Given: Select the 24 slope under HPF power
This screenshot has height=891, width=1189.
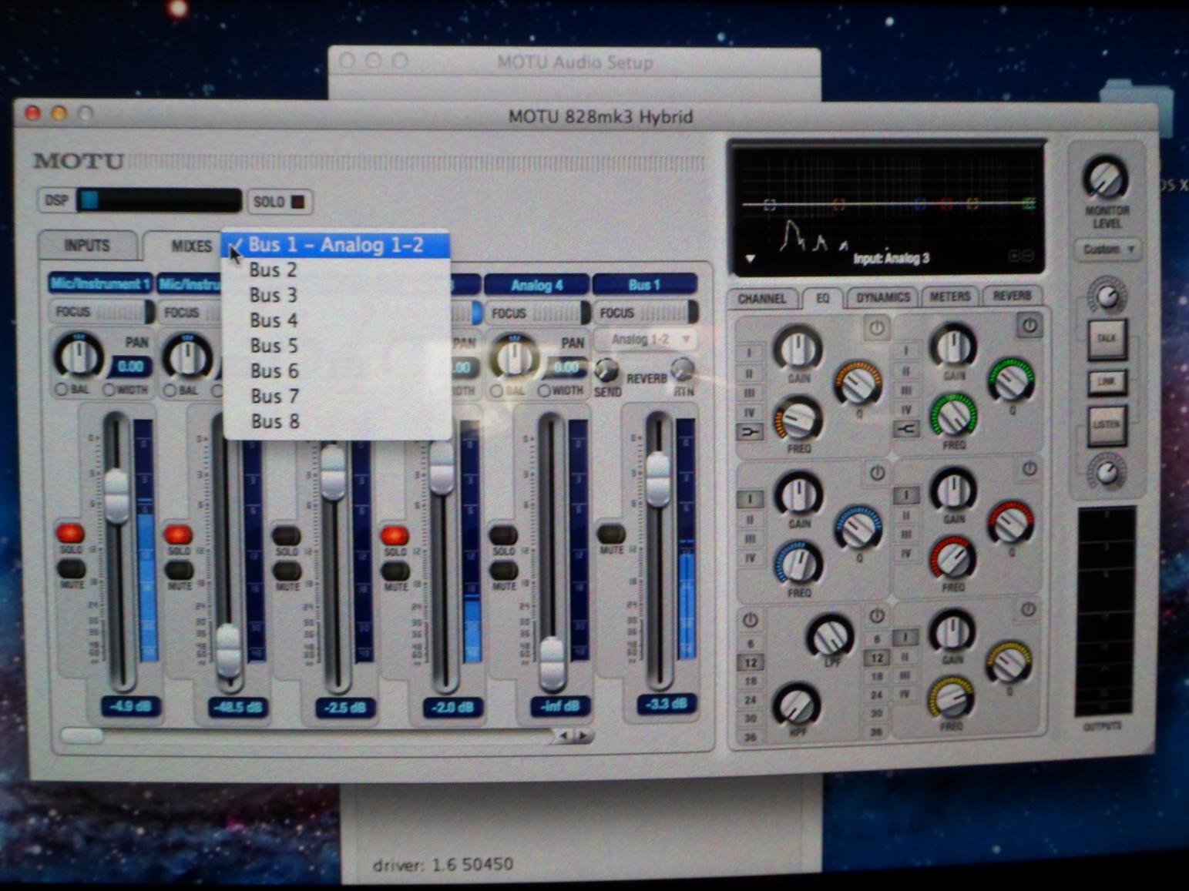Looking at the screenshot, I should [x=750, y=700].
